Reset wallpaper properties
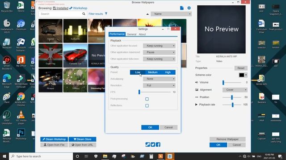The width and height of the screenshot is (286, 160). pyautogui.click(x=241, y=68)
